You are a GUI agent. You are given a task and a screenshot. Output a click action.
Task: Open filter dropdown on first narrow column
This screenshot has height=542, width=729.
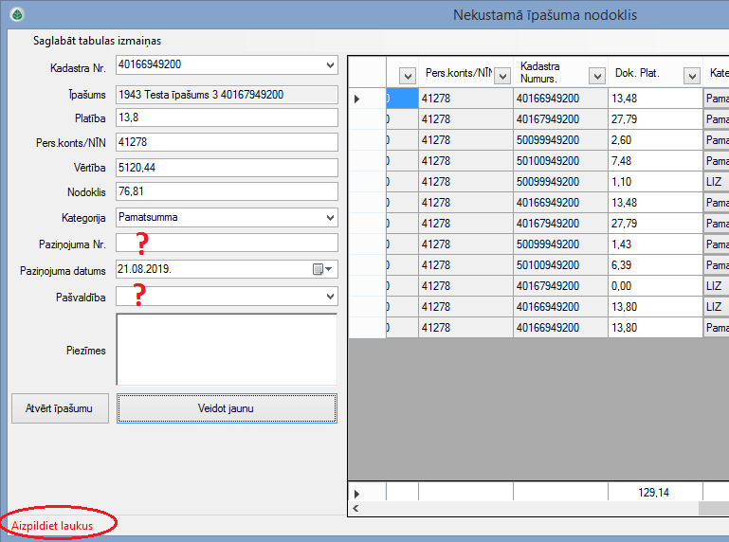point(408,75)
